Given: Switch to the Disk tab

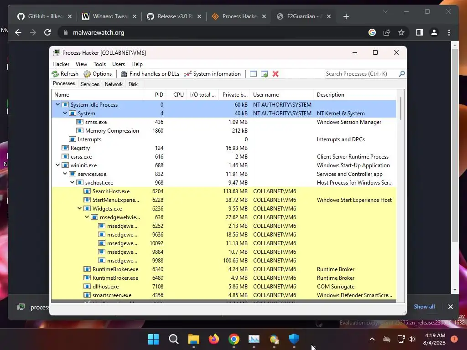Looking at the screenshot, I should click(133, 84).
